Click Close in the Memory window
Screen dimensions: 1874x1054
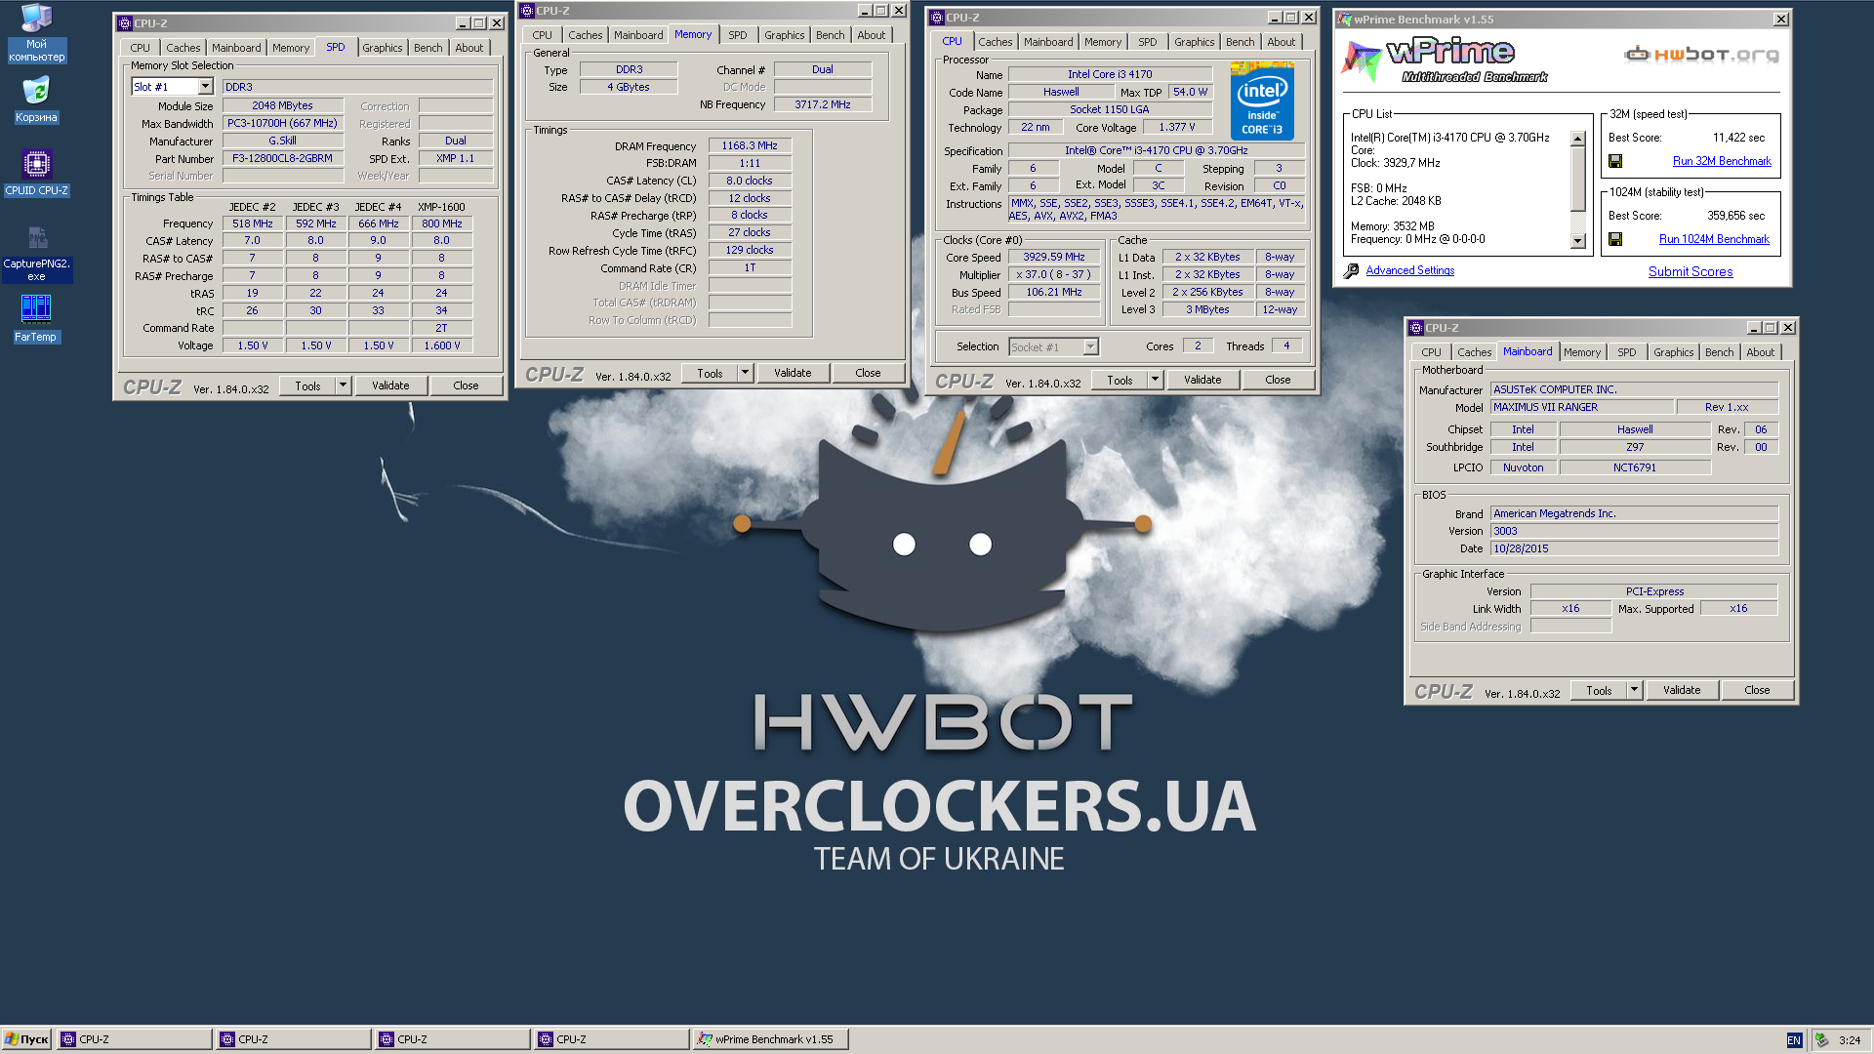point(868,374)
